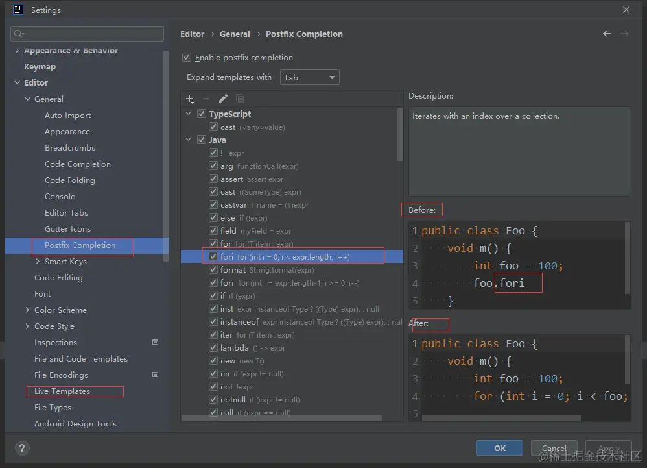Open Live Templates settings
The height and width of the screenshot is (468, 647).
click(62, 391)
